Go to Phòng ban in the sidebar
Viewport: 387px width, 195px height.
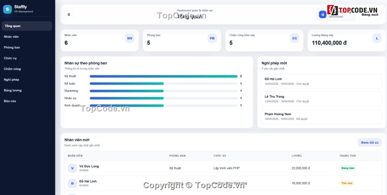pyautogui.click(x=26, y=47)
